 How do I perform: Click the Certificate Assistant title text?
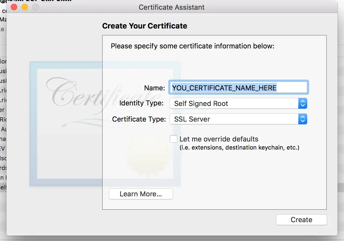pos(171,7)
